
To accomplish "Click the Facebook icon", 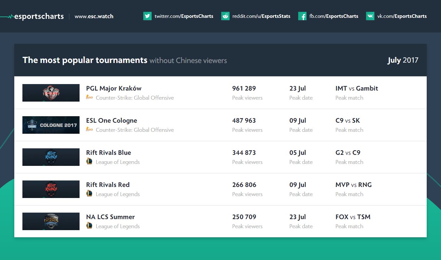I will (302, 16).
